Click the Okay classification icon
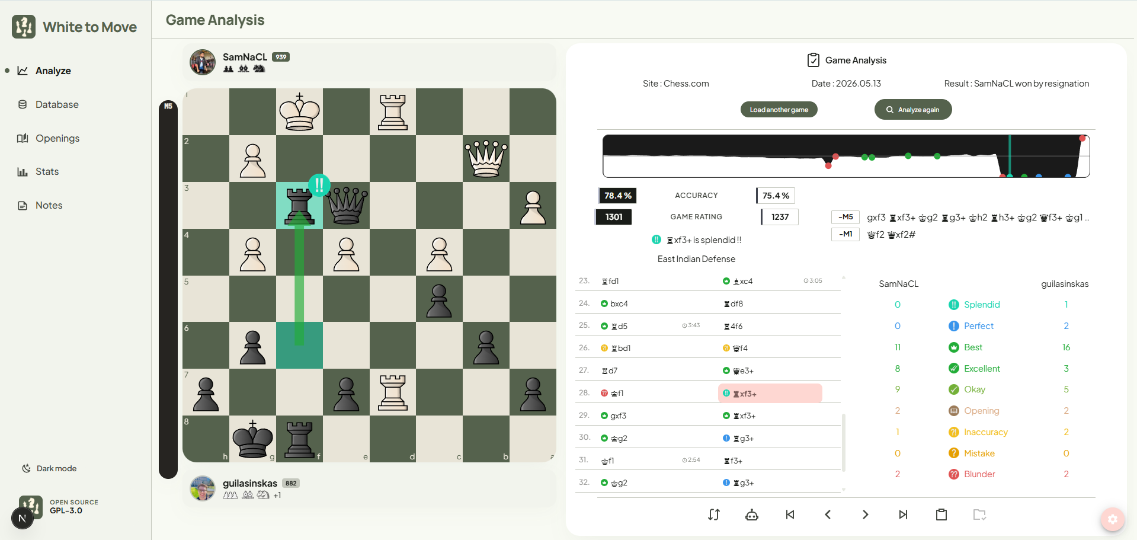This screenshot has height=540, width=1137. (x=953, y=389)
